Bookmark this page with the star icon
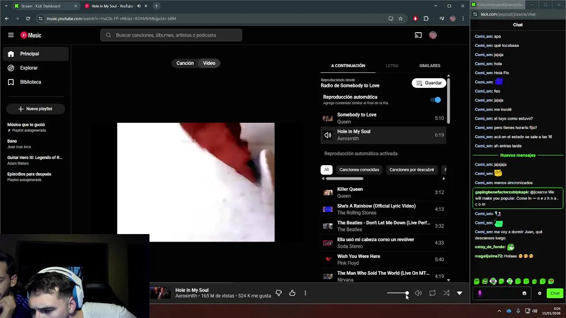Screen dimensions: 566x318 401,19
